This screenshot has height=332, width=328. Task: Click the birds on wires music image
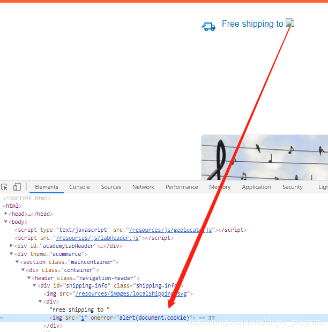(x=264, y=157)
